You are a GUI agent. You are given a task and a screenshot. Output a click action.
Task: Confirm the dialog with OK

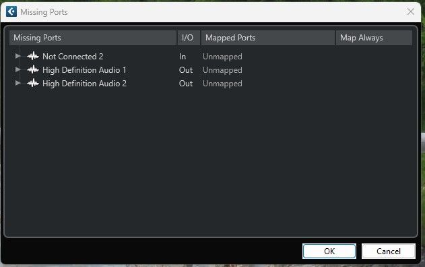coord(329,251)
